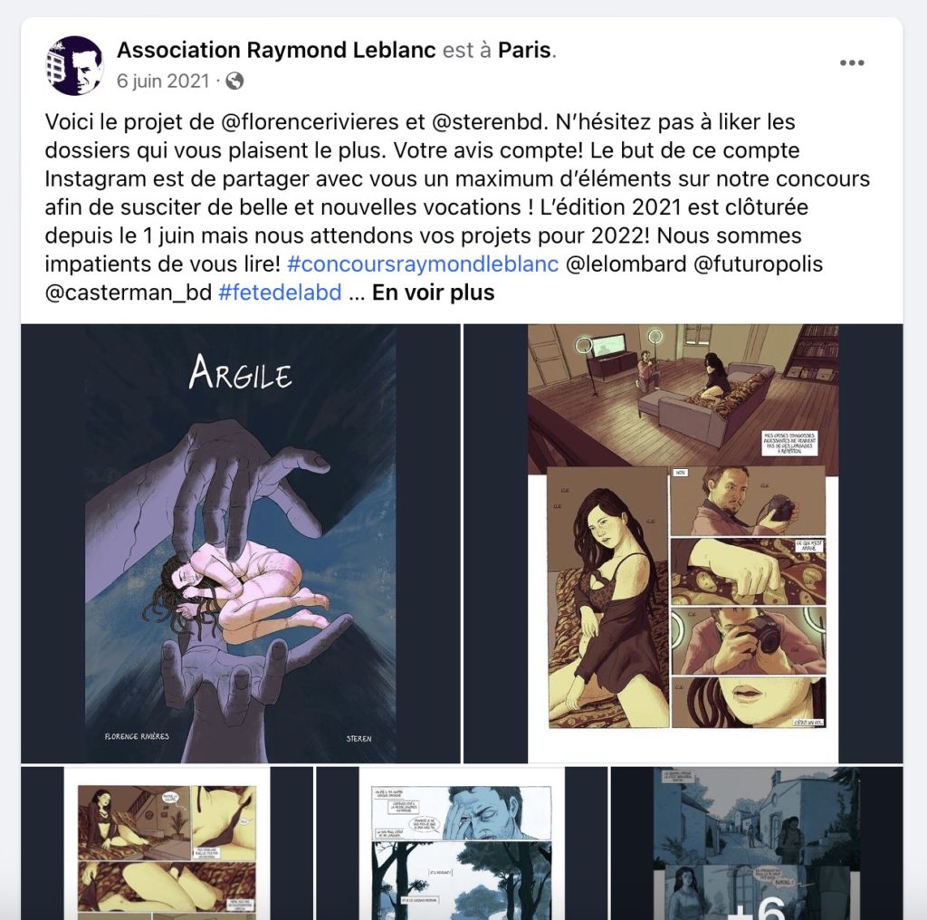Click the Steren credit on the cover

(358, 739)
